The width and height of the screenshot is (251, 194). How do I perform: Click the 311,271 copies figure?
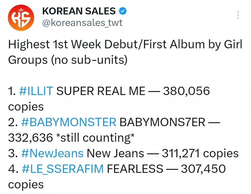click(x=200, y=153)
